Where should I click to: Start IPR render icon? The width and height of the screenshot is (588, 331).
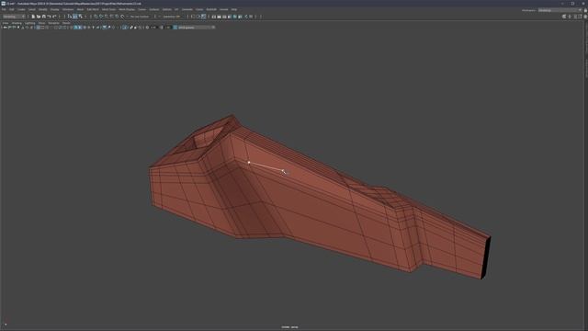(224, 17)
